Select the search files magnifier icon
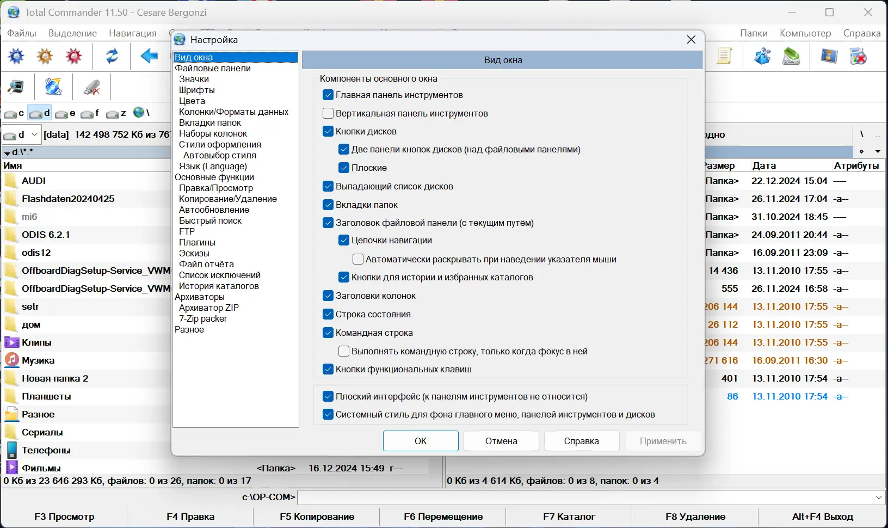The width and height of the screenshot is (888, 528). 15,87
